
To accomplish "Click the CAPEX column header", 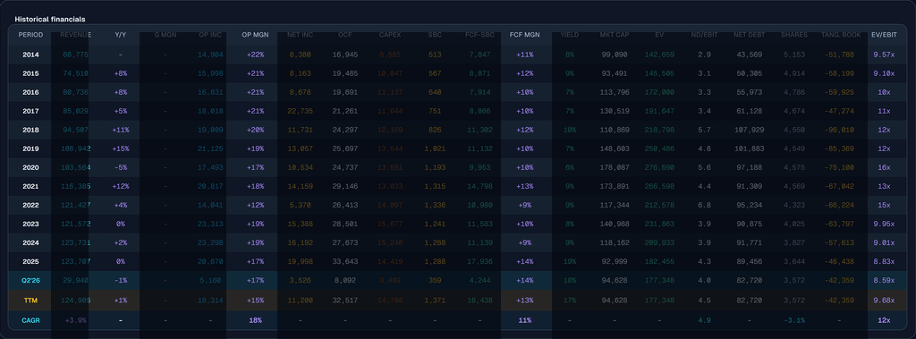I will pos(390,35).
